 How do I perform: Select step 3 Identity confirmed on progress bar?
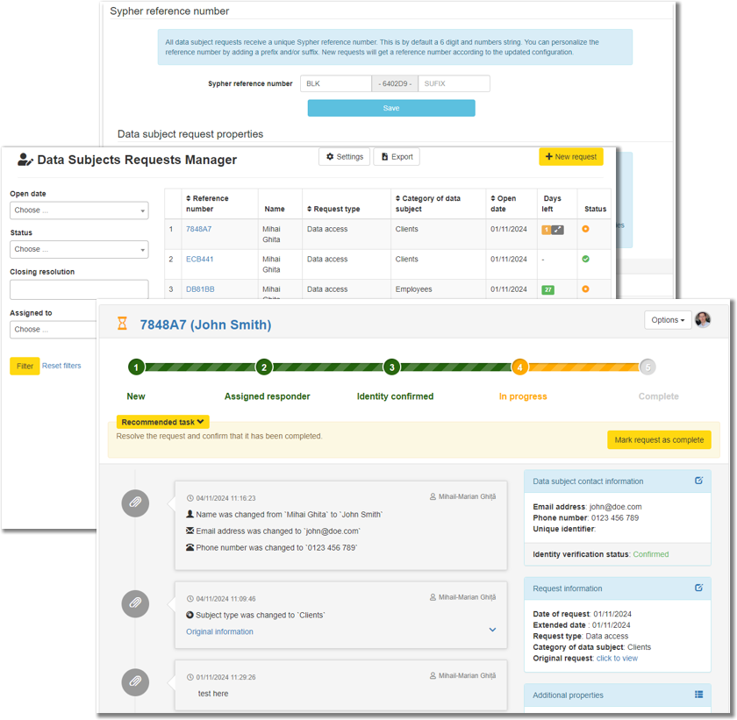coord(393,367)
